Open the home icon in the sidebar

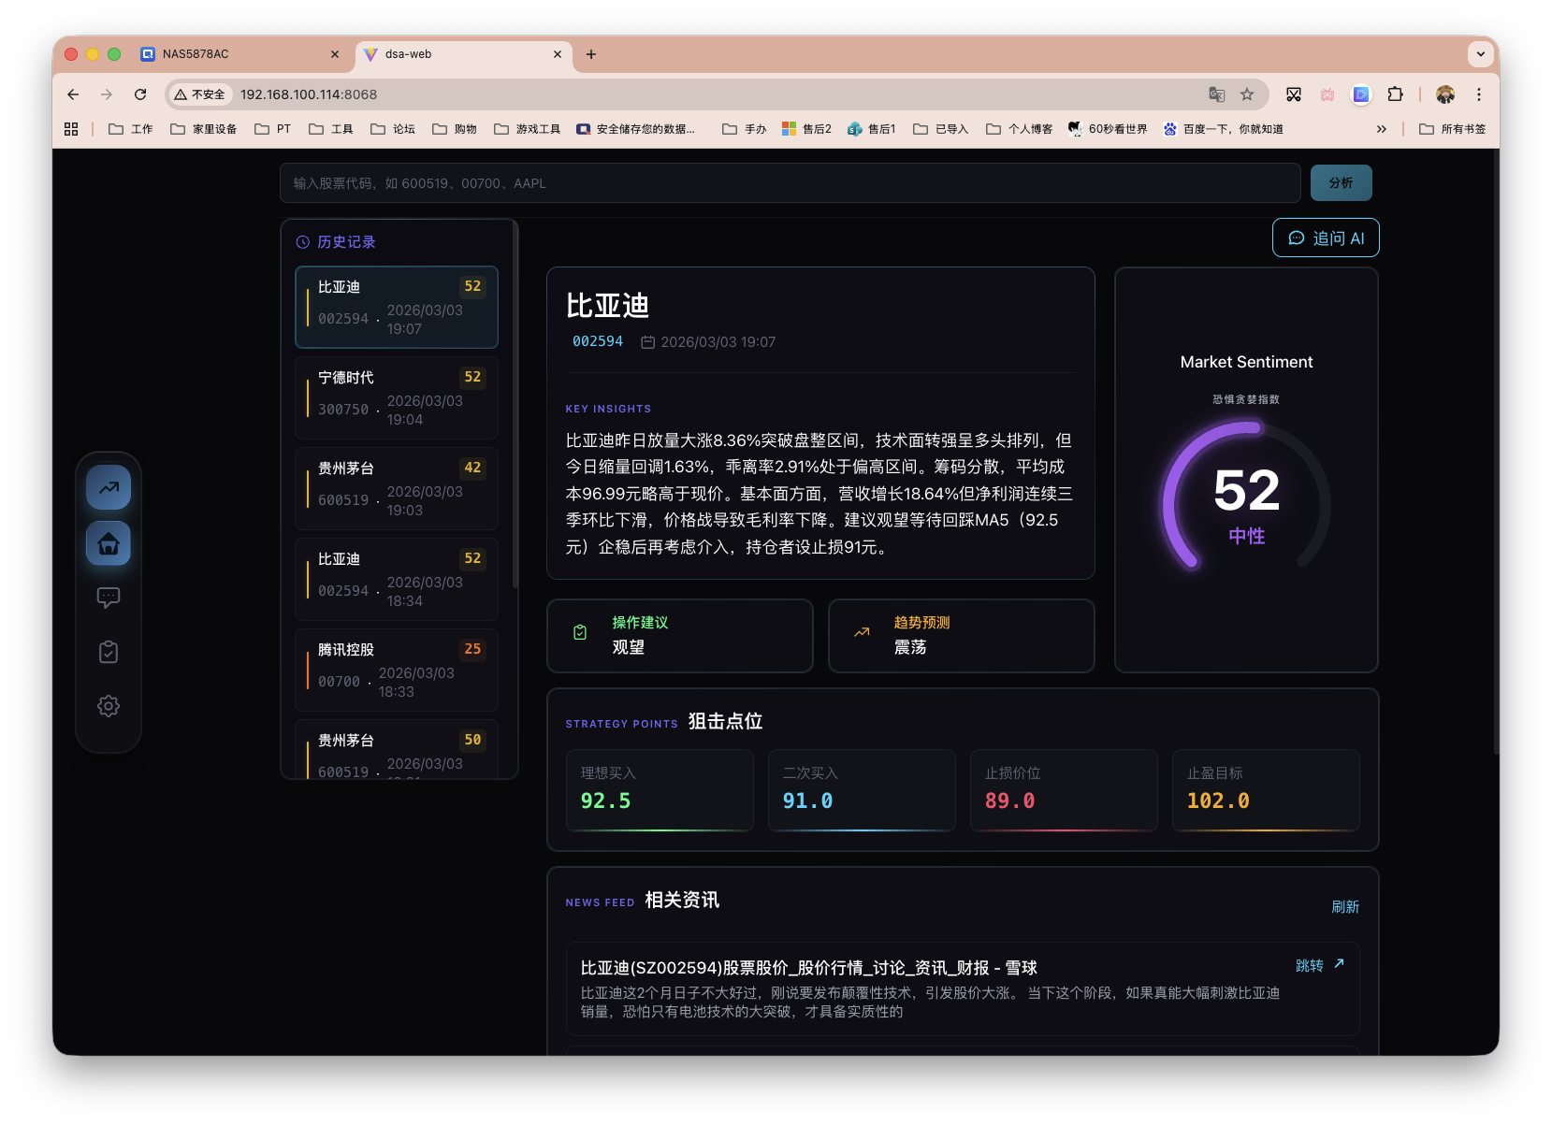point(109,542)
